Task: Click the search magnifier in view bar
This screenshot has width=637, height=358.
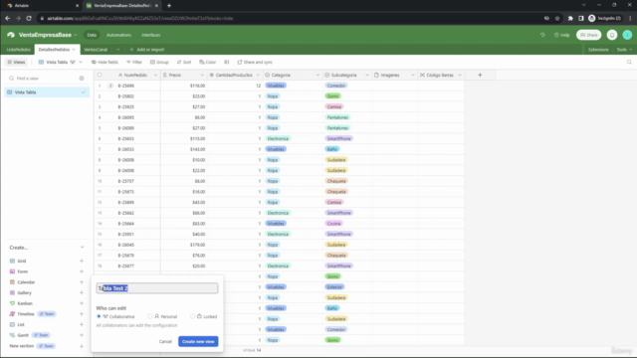Action: (629, 62)
